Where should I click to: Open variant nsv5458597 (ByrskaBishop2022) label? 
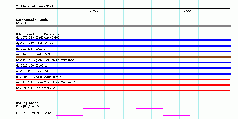pyautogui.click(x=39, y=77)
